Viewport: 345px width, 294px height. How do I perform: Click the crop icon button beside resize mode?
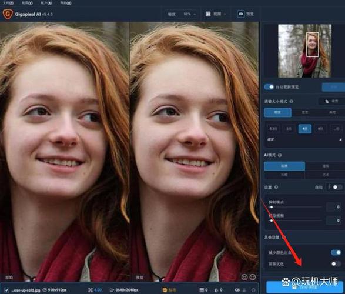327,102
